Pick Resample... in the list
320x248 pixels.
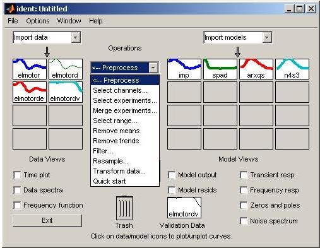pyautogui.click(x=125, y=161)
